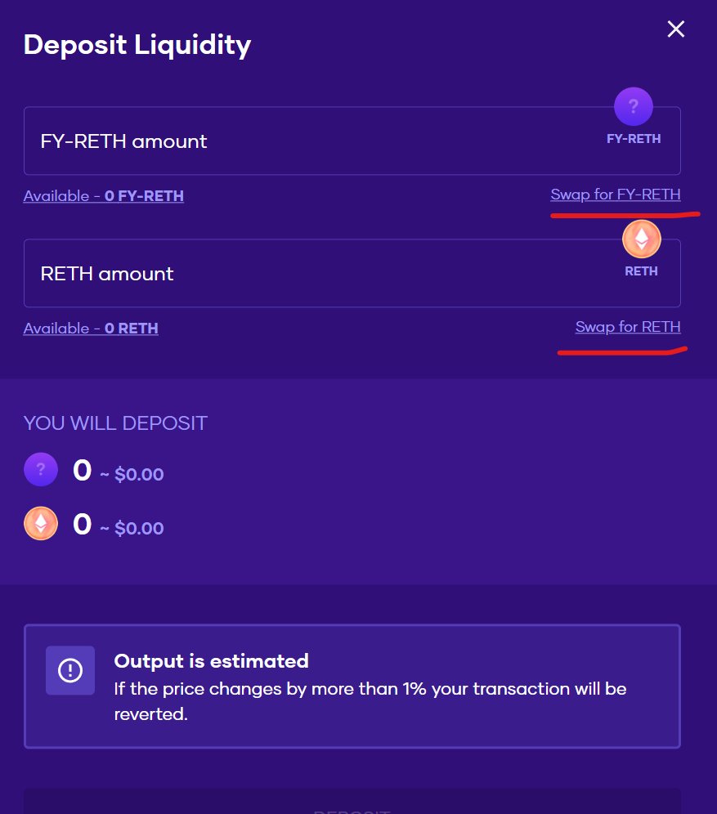Screen dimensions: 717x814
Task: Select the FY-RETH deposit $0.00 estimate
Action: (x=139, y=474)
